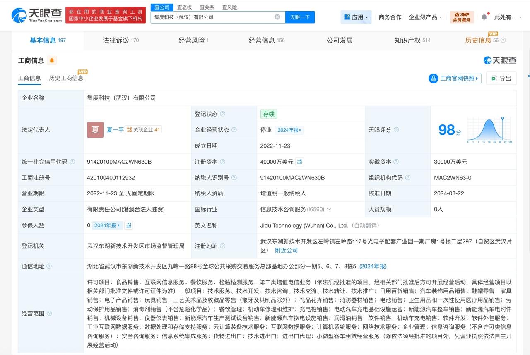Click the Excel export icon beside 导出
The height and width of the screenshot is (355, 530).
pyautogui.click(x=494, y=78)
